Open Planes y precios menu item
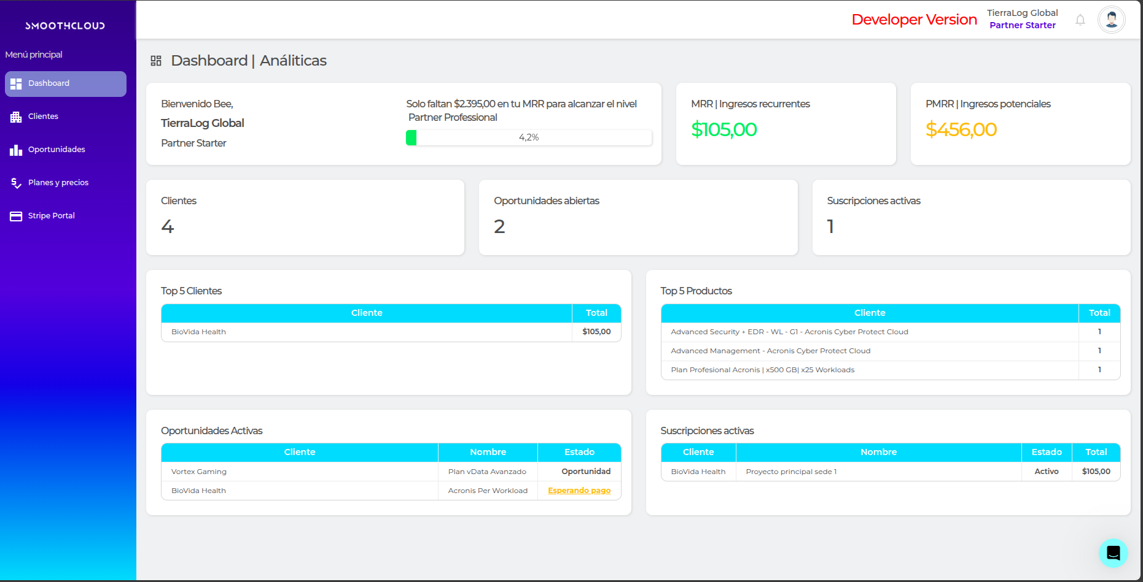The height and width of the screenshot is (582, 1143). click(x=58, y=183)
